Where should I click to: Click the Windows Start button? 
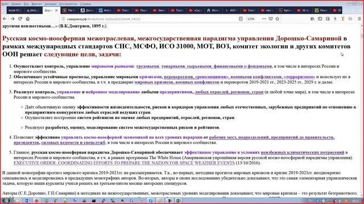click(x=6, y=201)
